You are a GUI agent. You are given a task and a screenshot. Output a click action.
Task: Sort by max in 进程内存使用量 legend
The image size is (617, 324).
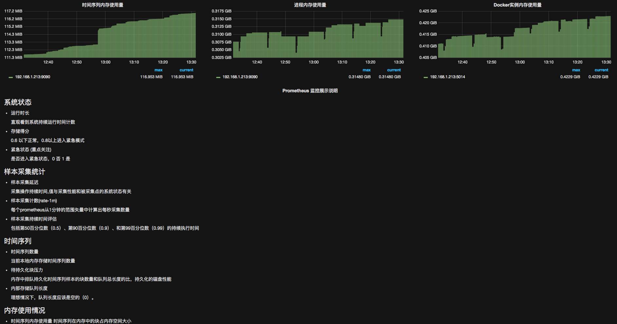tap(366, 70)
